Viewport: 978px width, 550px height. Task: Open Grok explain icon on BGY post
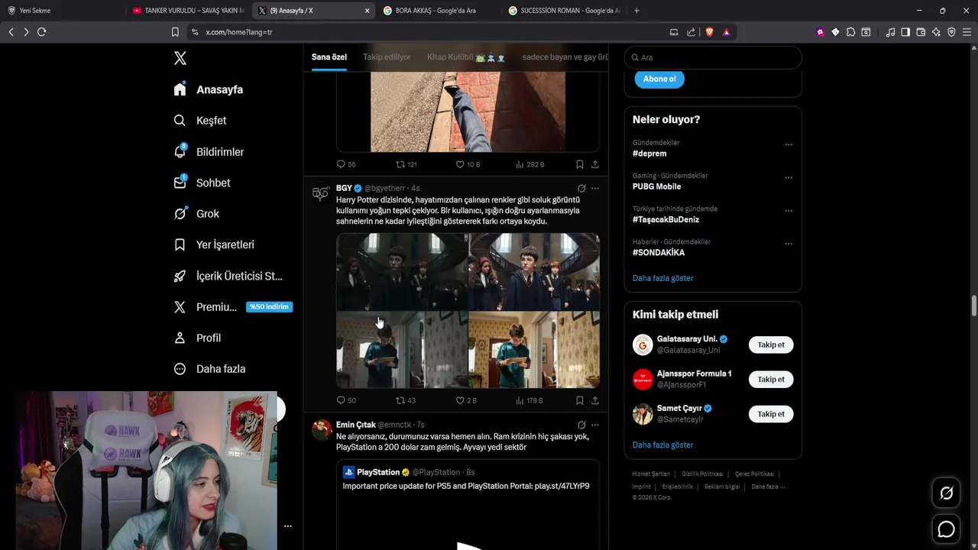point(581,188)
